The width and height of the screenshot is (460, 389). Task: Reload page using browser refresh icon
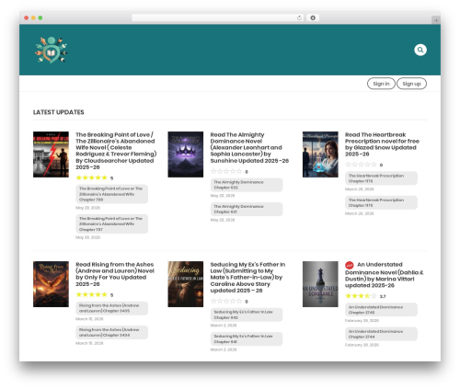coord(299,17)
